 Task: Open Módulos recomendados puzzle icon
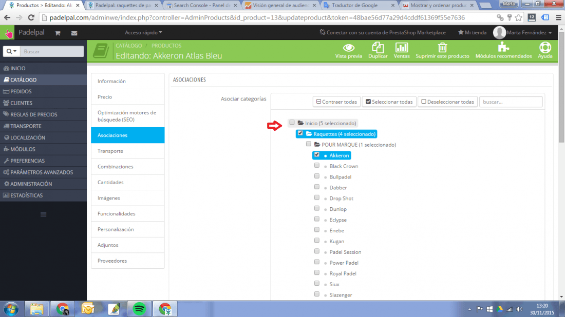pos(503,48)
